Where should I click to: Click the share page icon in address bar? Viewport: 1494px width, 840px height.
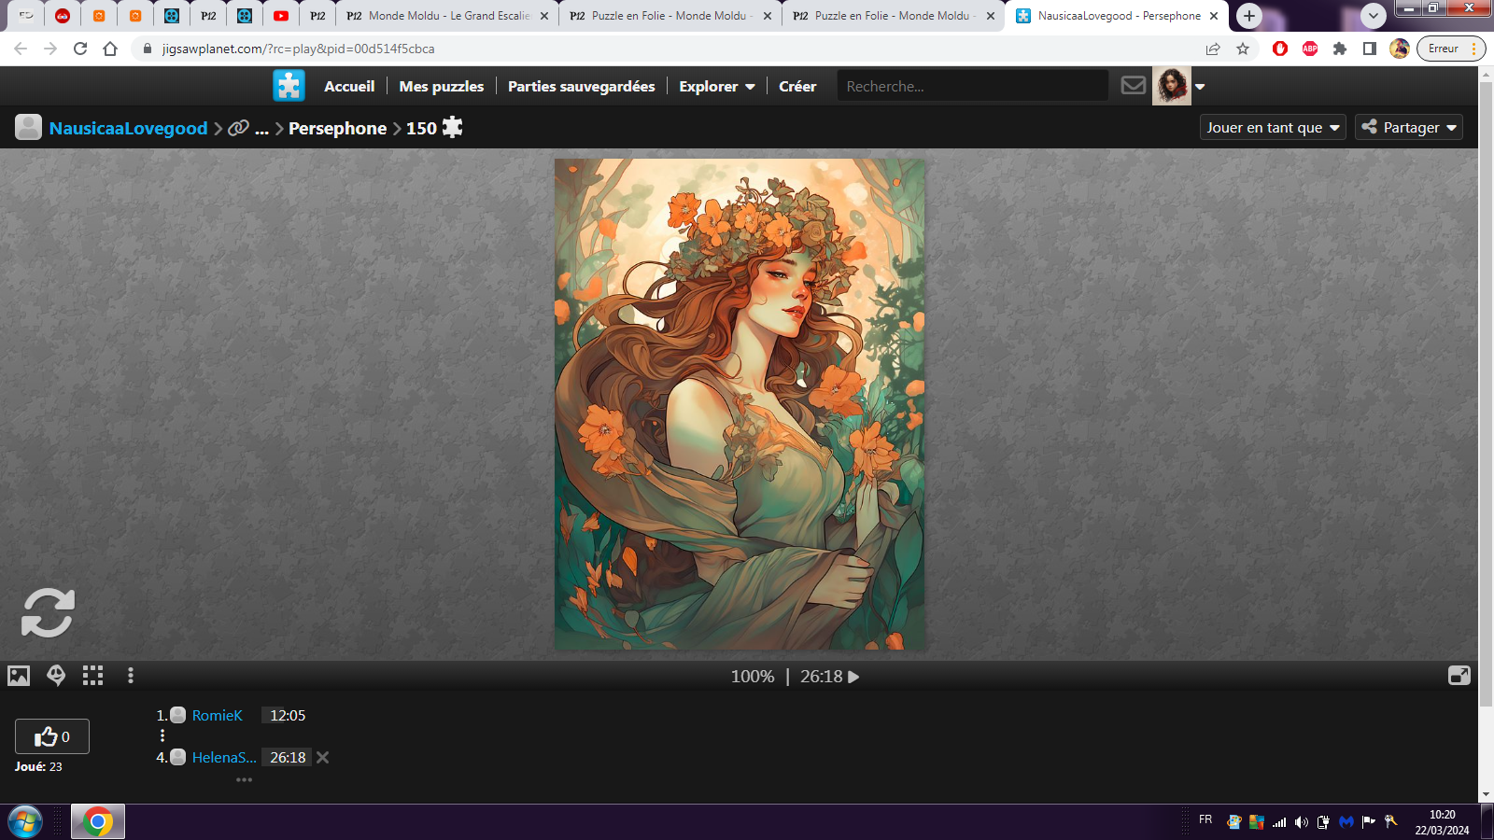pyautogui.click(x=1213, y=49)
